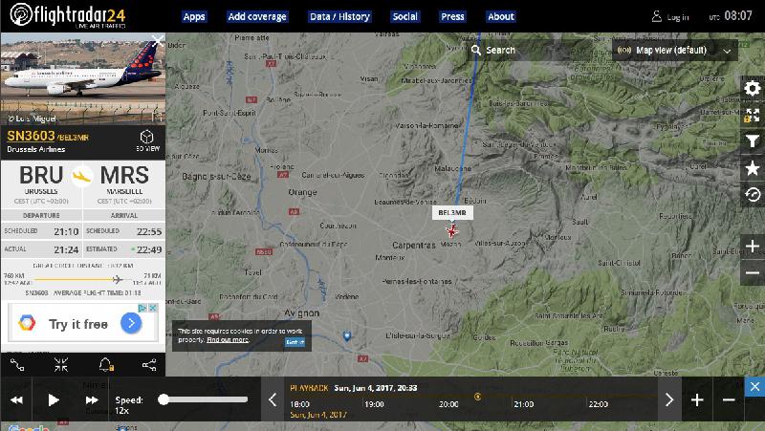Viewport: 765px width, 431px height.
Task: Go to next timeline period arrow
Action: coord(669,399)
